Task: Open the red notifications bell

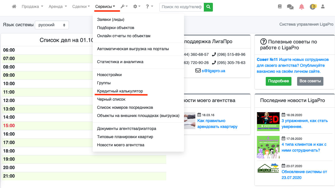Action: click(x=302, y=7)
